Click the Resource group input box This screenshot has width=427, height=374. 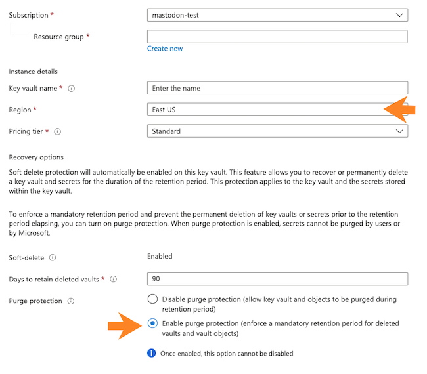pos(277,37)
